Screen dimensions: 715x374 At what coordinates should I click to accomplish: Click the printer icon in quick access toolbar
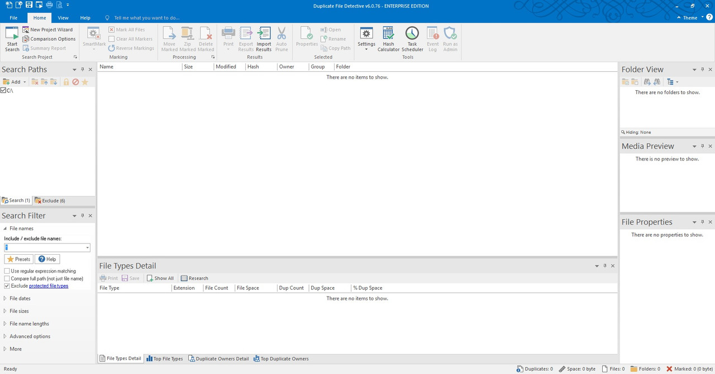point(50,4)
